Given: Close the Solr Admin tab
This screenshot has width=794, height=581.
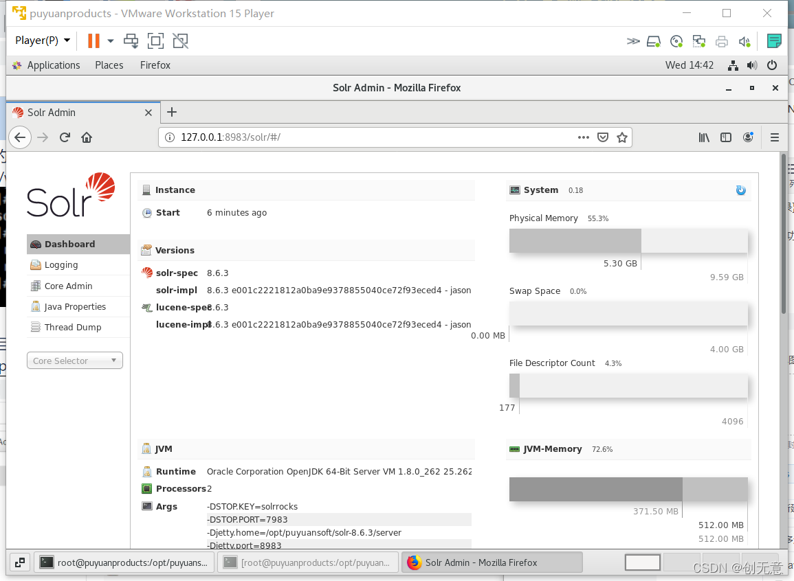Looking at the screenshot, I should pos(148,113).
